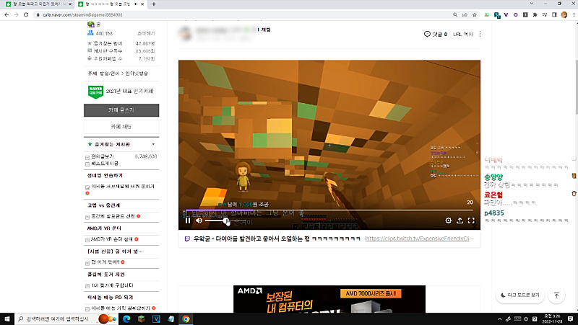Seek on the video progress bar
Screen dimensions: 578x325
329,210
